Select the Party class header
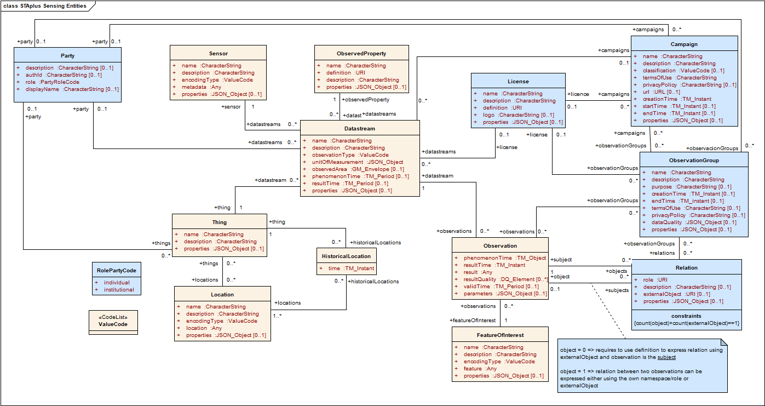This screenshot has height=406, width=765. point(67,56)
